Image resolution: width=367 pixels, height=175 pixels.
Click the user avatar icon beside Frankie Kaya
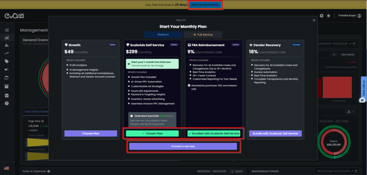pyautogui.click(x=359, y=16)
